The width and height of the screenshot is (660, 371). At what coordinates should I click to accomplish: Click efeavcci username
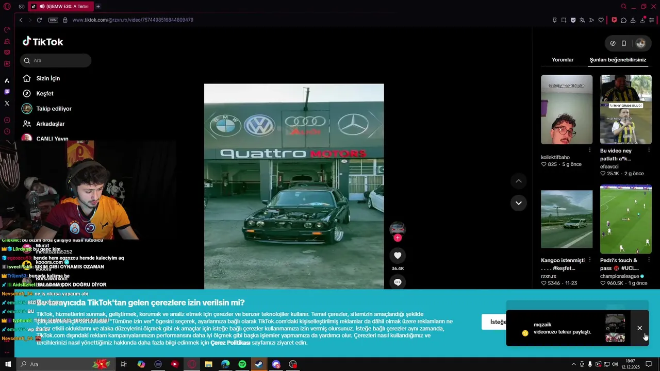tap(609, 166)
